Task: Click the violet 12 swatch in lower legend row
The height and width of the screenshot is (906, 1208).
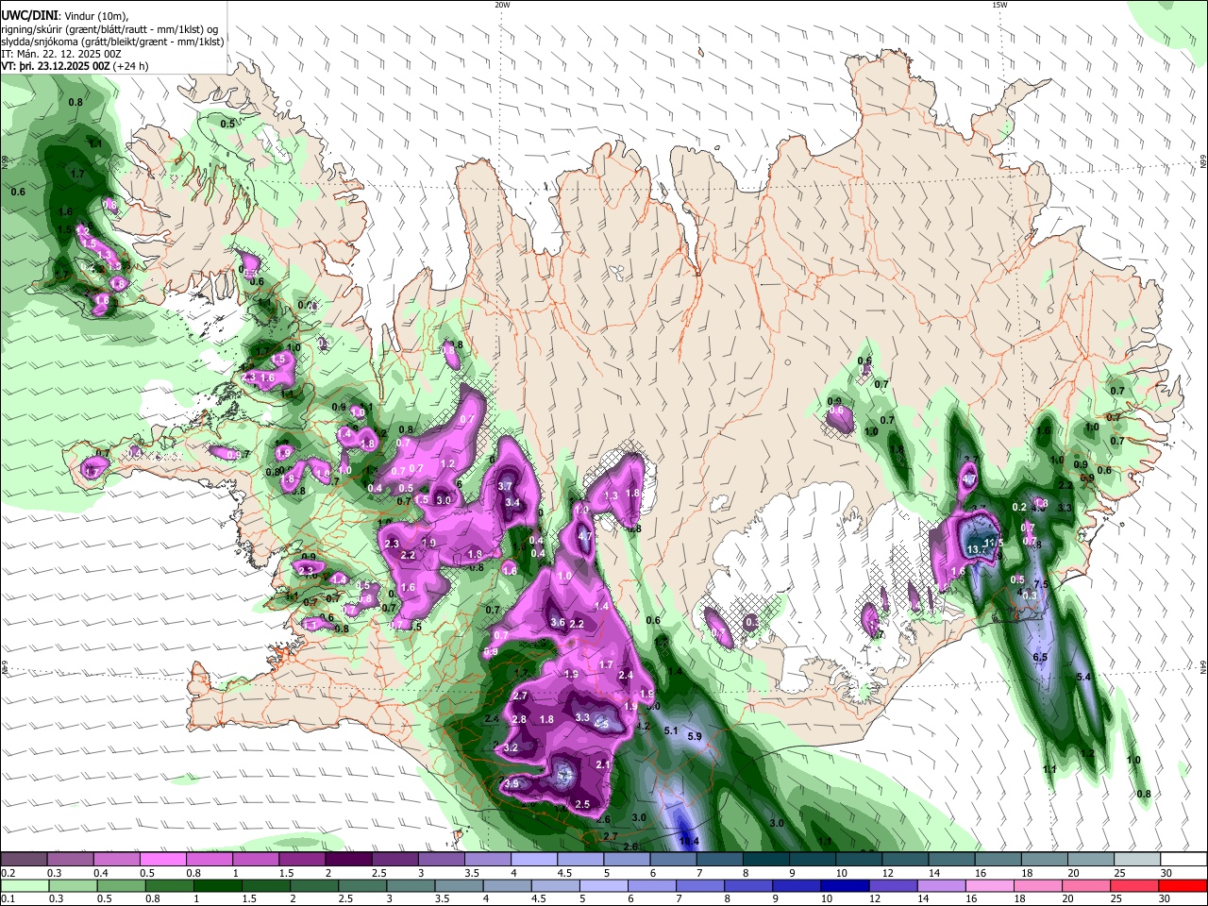Action: point(893,885)
